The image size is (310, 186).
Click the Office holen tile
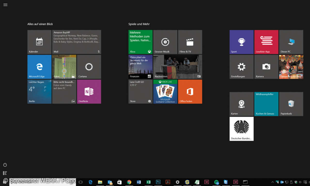pyautogui.click(x=190, y=91)
